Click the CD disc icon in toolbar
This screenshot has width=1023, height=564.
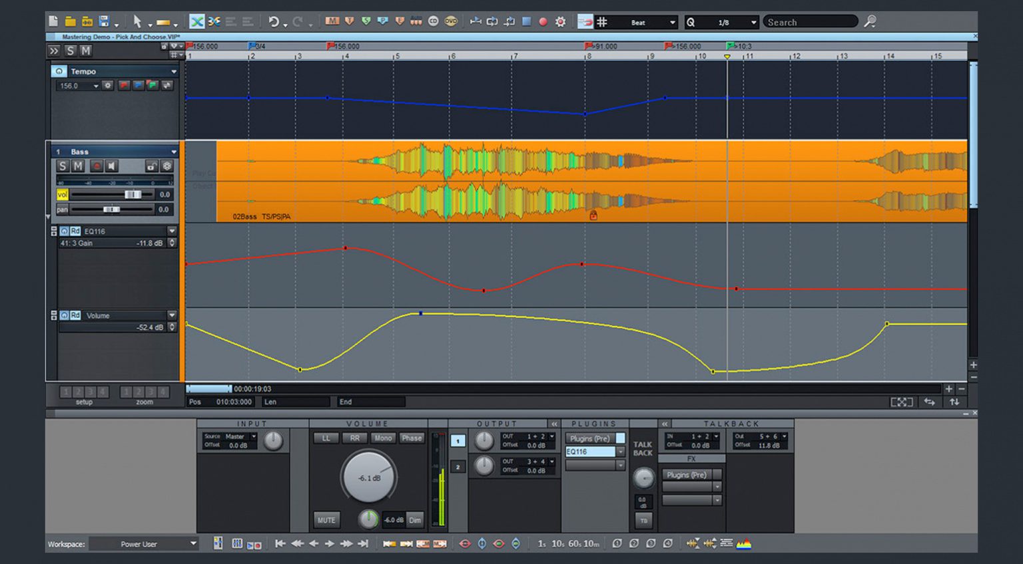[434, 21]
